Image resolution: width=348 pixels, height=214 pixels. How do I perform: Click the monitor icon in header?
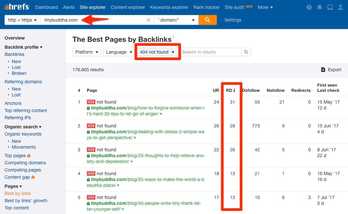tap(330, 7)
